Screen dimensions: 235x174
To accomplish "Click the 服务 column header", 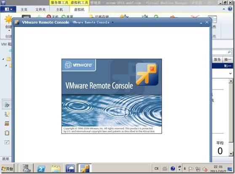I will [x=217, y=60].
